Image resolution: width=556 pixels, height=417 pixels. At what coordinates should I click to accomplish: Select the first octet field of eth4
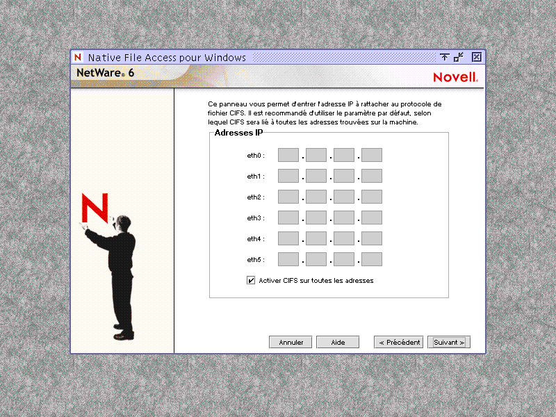(288, 238)
